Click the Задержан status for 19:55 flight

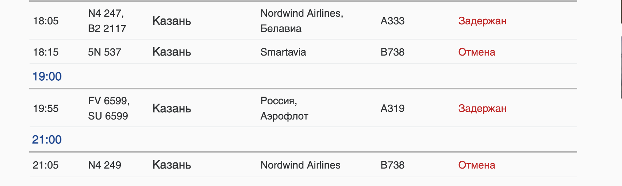[482, 108]
